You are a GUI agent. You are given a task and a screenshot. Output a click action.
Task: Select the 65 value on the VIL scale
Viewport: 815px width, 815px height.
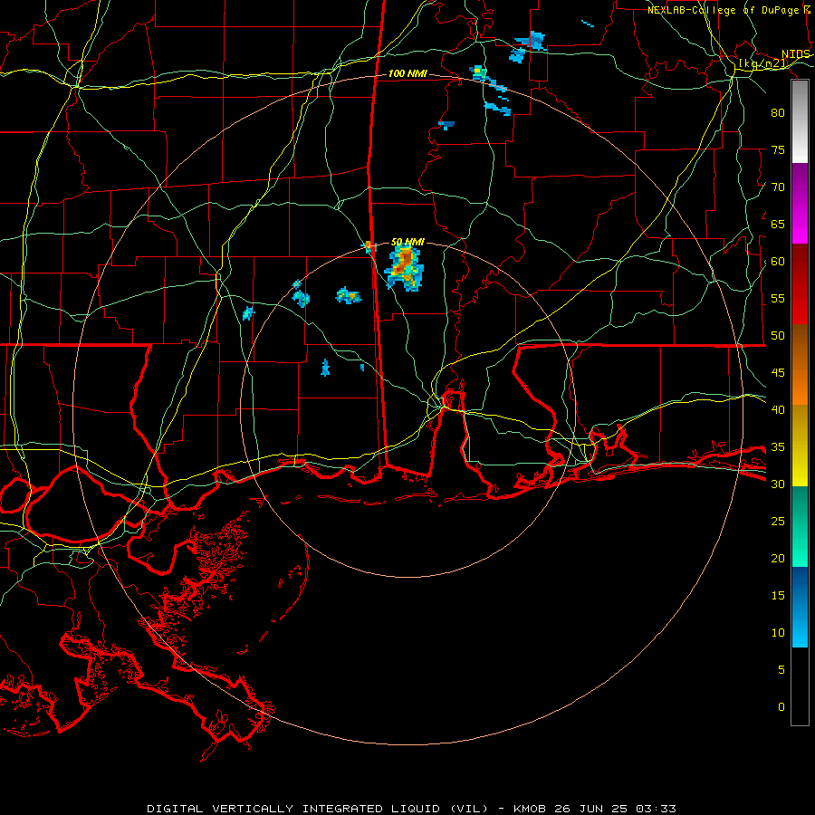click(778, 224)
